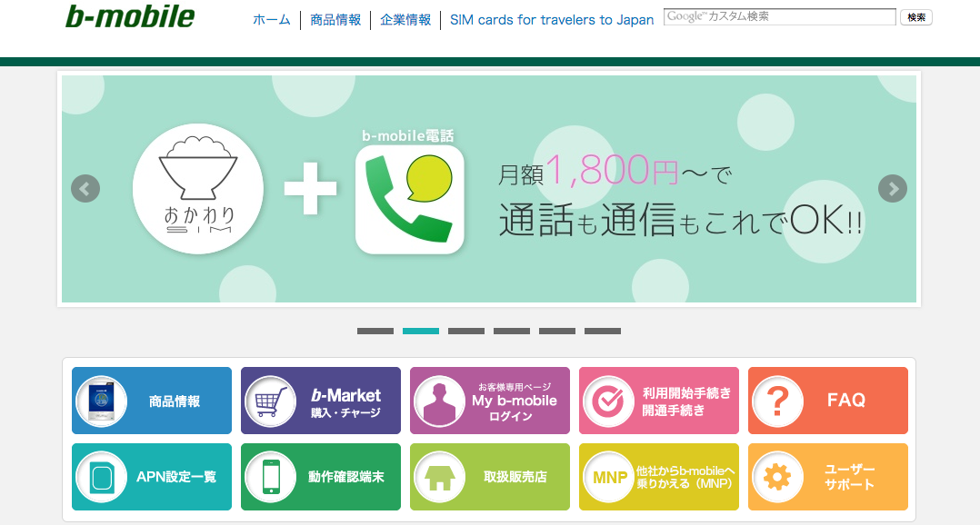Image resolution: width=980 pixels, height=525 pixels.
Task: Click the b-mobile電話 phone app icon
Action: (409, 200)
